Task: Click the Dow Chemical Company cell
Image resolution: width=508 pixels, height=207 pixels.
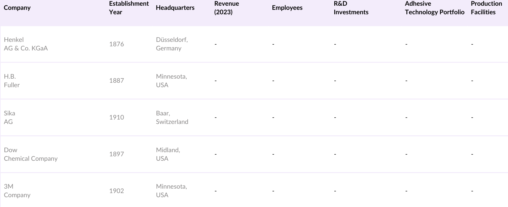Action: (x=30, y=154)
